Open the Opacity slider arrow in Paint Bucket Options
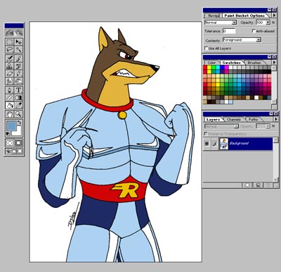This screenshot has width=281, height=272. [268, 23]
